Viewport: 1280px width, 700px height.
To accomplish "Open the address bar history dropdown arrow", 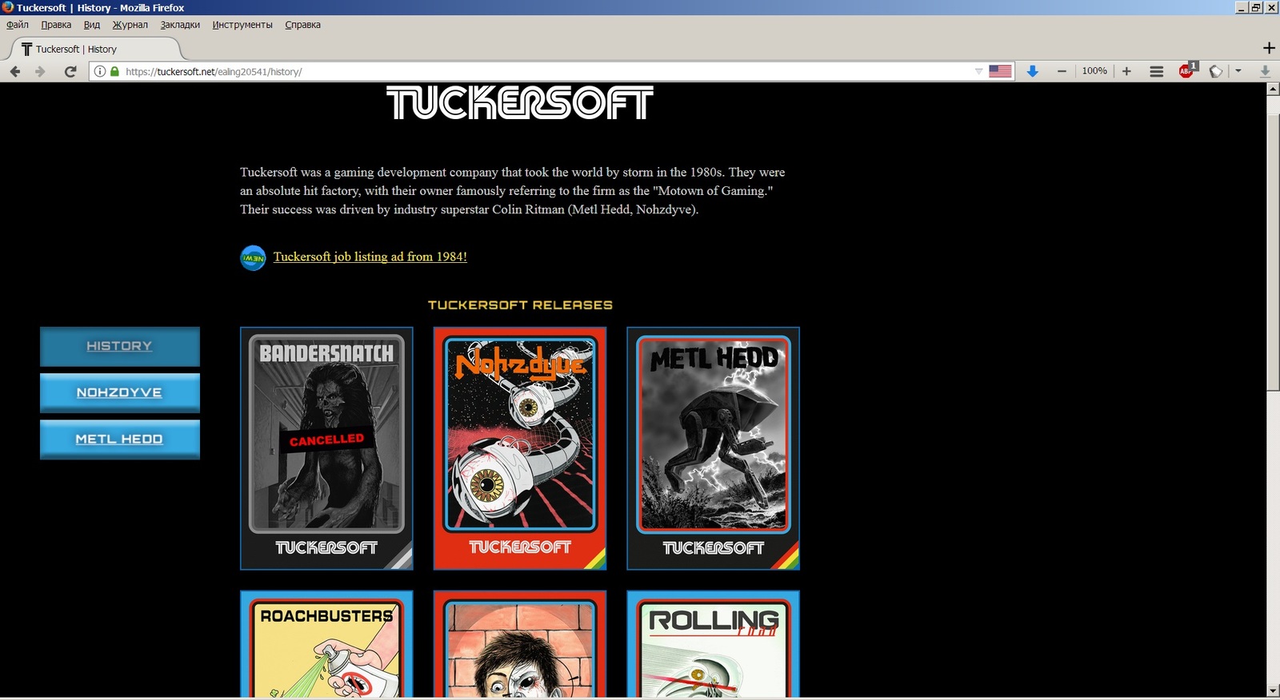I will (x=978, y=71).
